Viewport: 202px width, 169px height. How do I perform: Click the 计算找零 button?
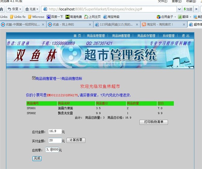click(76, 140)
